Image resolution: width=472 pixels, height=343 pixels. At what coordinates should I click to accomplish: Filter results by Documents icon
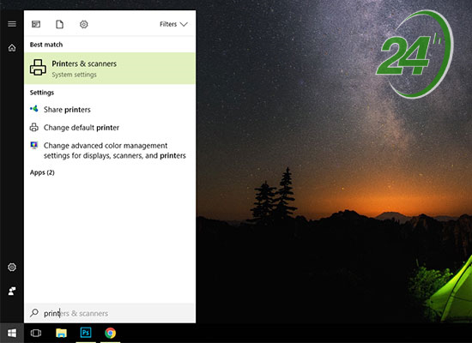click(x=59, y=24)
